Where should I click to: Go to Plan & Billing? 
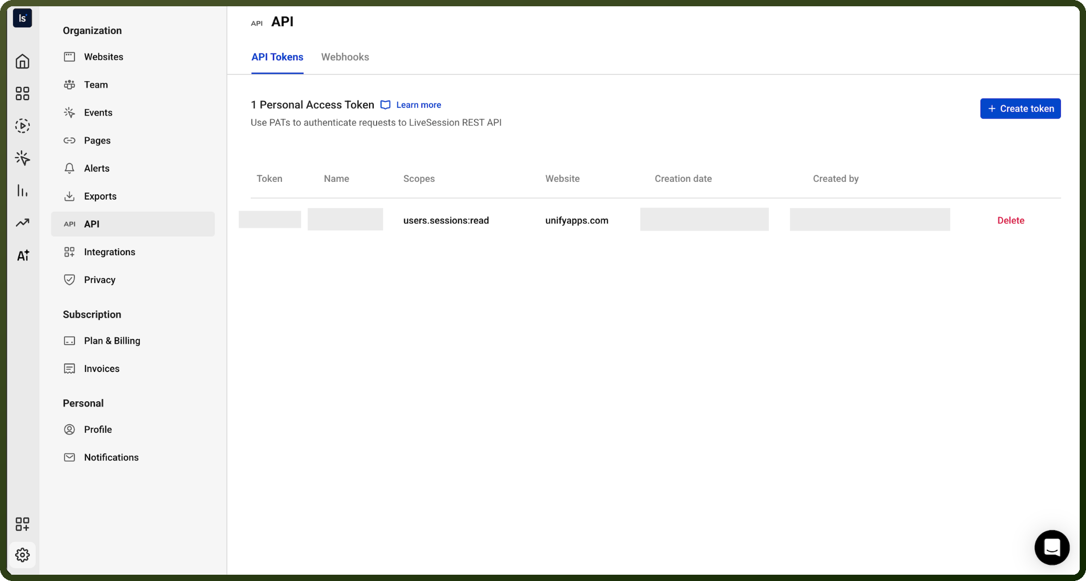pyautogui.click(x=133, y=341)
